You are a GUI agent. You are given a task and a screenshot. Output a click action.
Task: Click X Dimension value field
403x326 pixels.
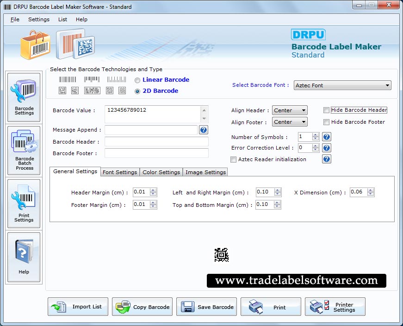click(359, 192)
